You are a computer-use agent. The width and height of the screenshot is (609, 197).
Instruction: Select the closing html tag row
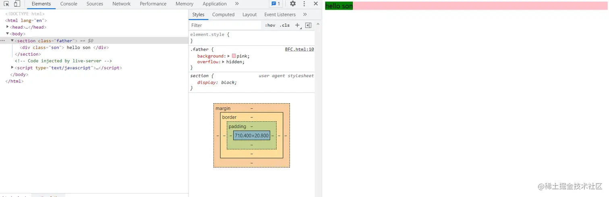pyautogui.click(x=14, y=81)
